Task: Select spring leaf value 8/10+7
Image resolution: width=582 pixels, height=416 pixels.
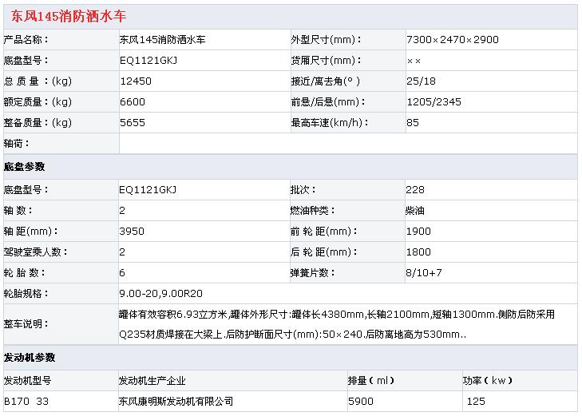Action: tap(424, 273)
